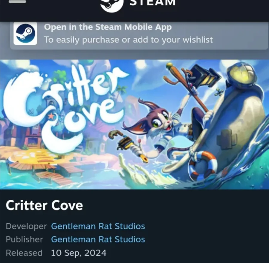
Task: Select the Critter Cove game title text
Action: [x=44, y=205]
